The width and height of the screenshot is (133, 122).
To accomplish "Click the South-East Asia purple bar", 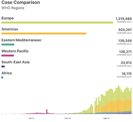I will 3,67.
